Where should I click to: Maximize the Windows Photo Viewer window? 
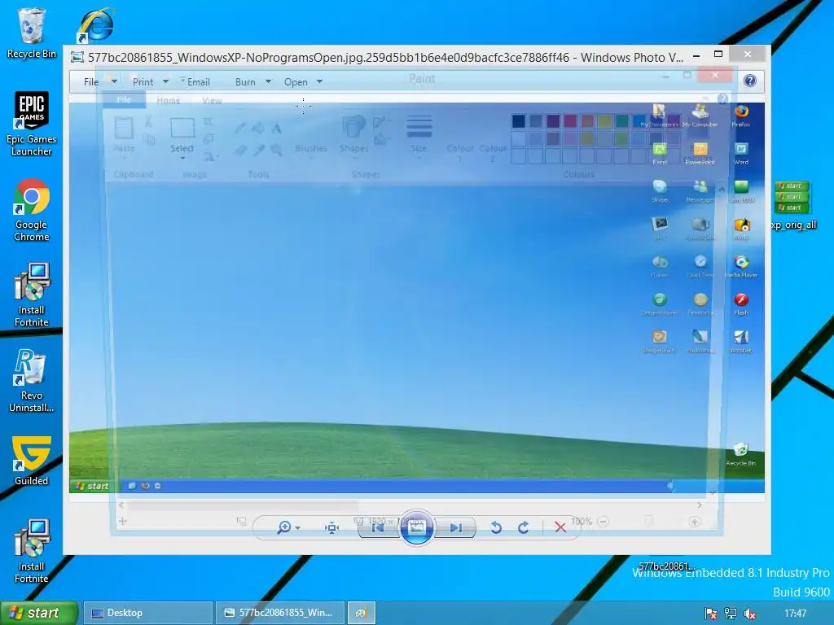718,55
